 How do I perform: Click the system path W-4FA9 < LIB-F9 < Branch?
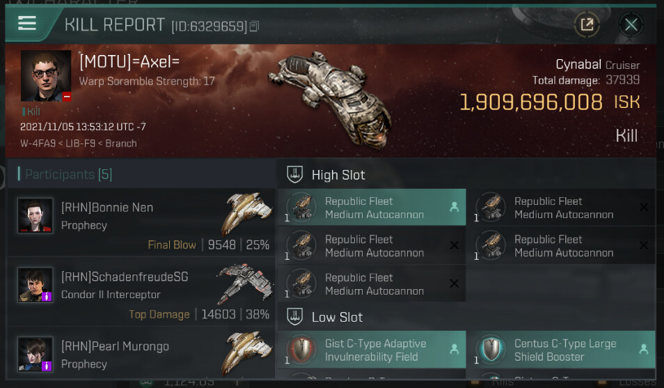79,143
